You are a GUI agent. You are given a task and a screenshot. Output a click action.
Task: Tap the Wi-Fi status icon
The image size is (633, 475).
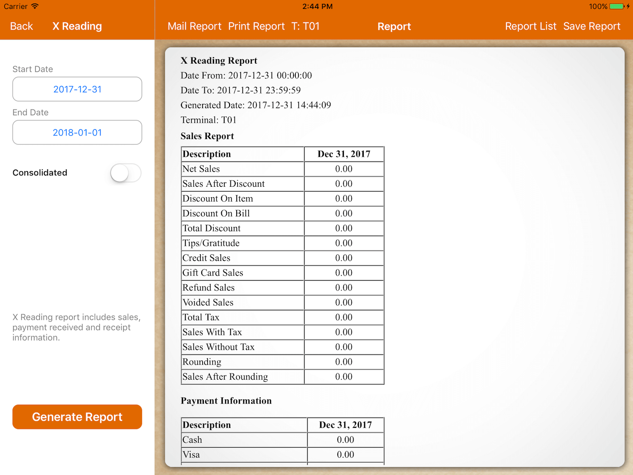35,6
